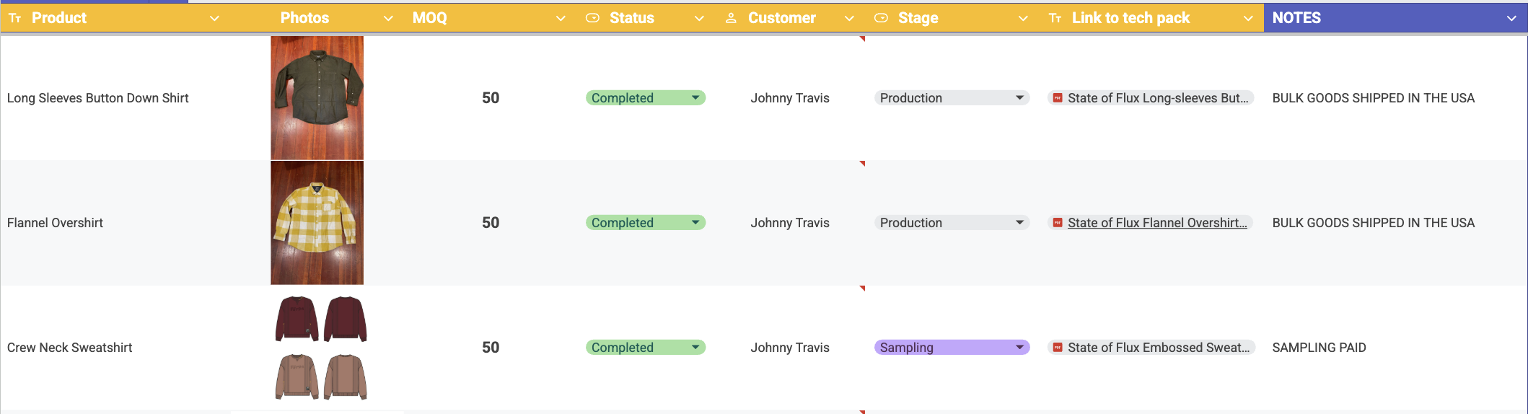This screenshot has height=414, width=1528.
Task: Select the MOQ column header
Action: (430, 18)
